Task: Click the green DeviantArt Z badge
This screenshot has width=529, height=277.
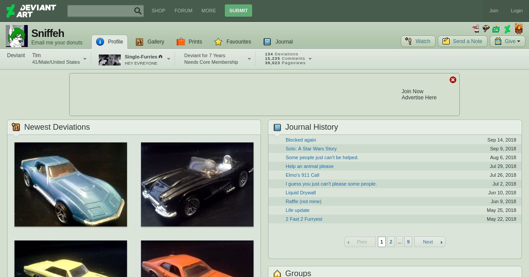Action: click(x=507, y=29)
